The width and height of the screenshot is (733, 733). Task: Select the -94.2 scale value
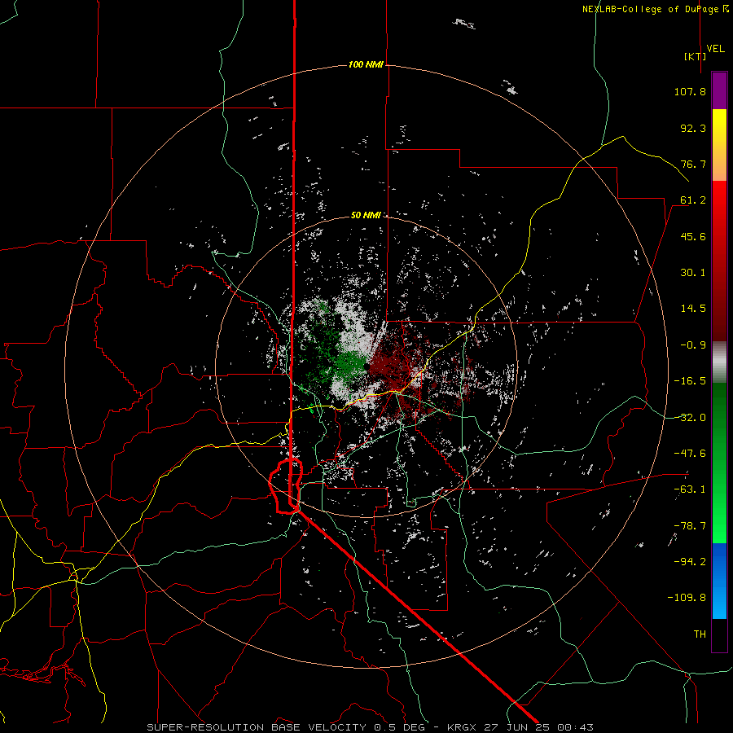[690, 562]
